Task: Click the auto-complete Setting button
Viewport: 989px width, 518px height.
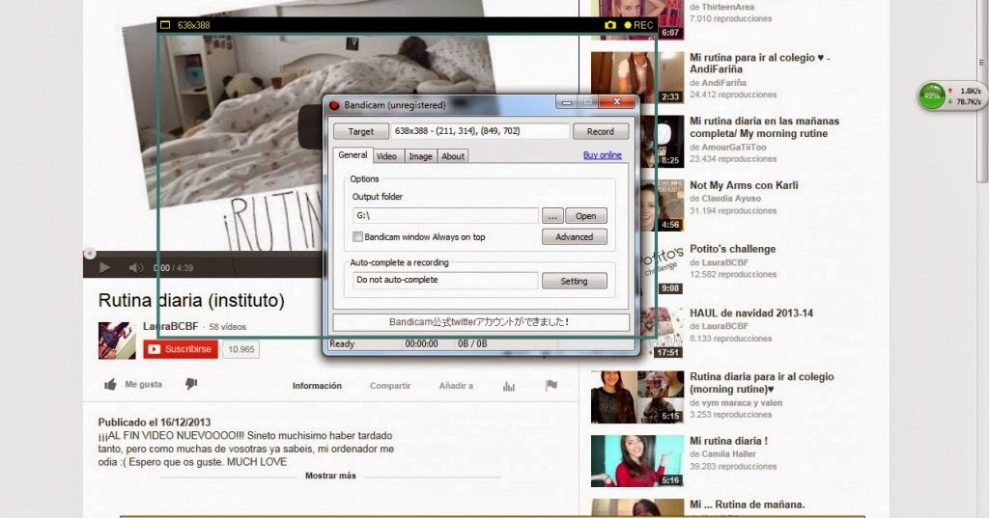Action: click(x=574, y=281)
